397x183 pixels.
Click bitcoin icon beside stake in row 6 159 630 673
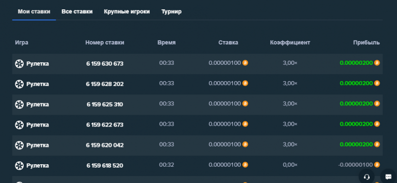click(245, 63)
